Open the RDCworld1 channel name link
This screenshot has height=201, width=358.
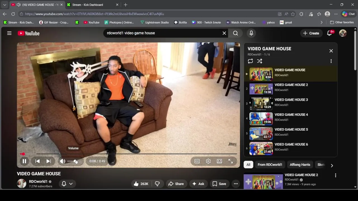point(38,181)
